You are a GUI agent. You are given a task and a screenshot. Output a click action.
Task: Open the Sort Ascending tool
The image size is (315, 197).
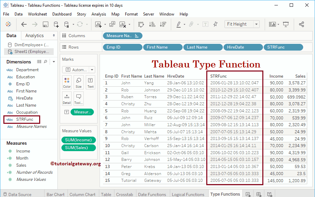point(152,24)
